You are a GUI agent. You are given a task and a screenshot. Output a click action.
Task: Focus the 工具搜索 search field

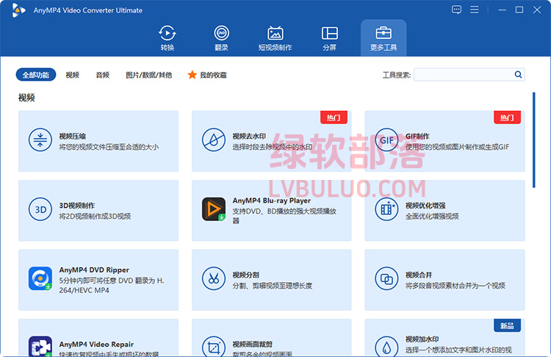coord(464,74)
